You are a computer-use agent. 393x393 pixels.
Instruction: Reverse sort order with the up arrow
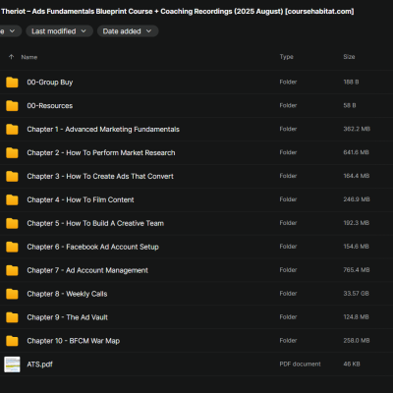coord(12,57)
